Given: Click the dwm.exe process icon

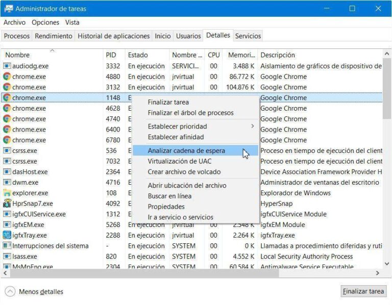Looking at the screenshot, I should [x=7, y=182].
